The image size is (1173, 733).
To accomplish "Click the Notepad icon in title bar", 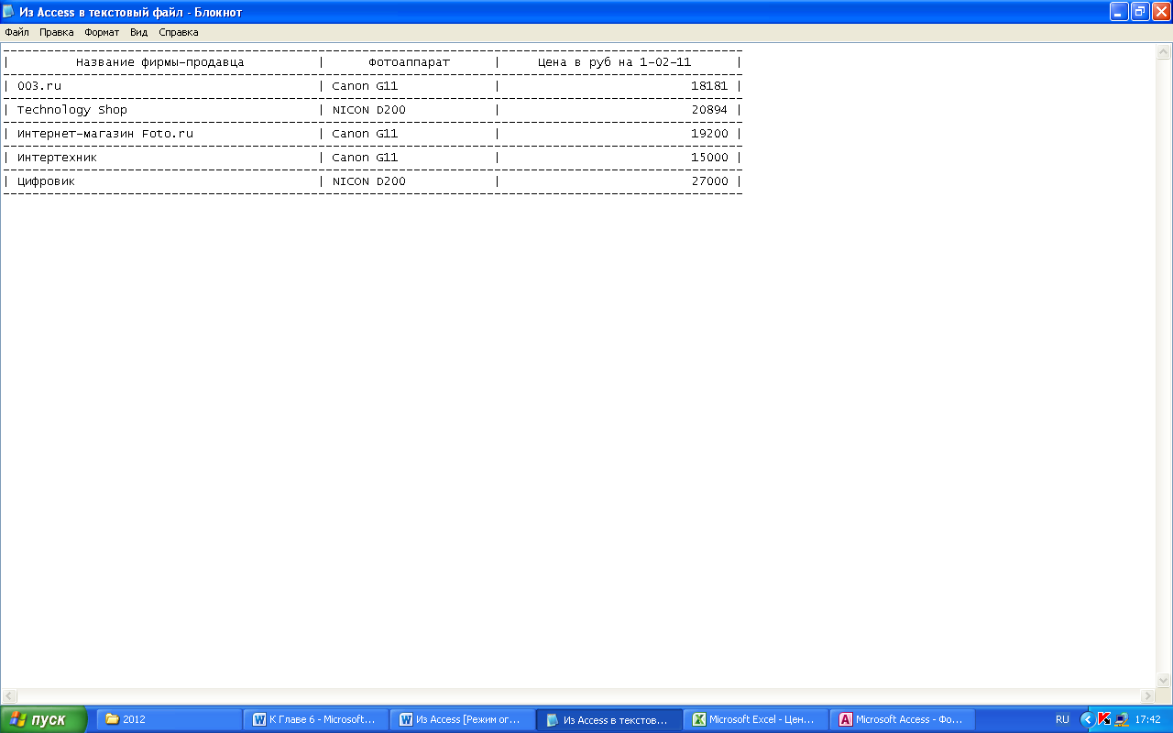I will click(8, 12).
